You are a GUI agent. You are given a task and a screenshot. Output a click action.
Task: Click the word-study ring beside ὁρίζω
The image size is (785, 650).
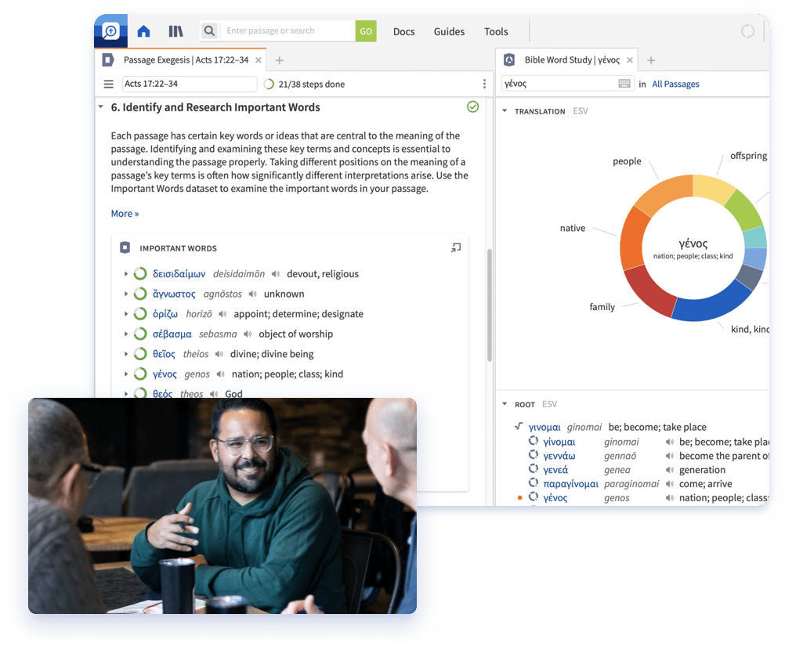click(x=140, y=314)
